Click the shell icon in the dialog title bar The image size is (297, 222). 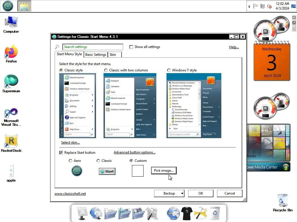coord(54,37)
